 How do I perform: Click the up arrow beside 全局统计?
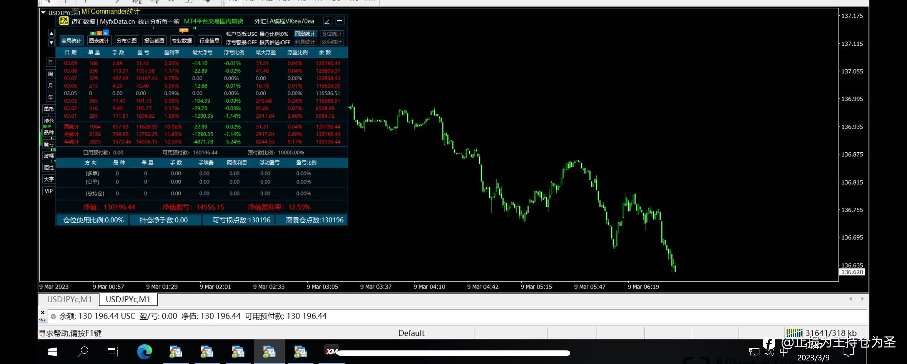coord(51,34)
